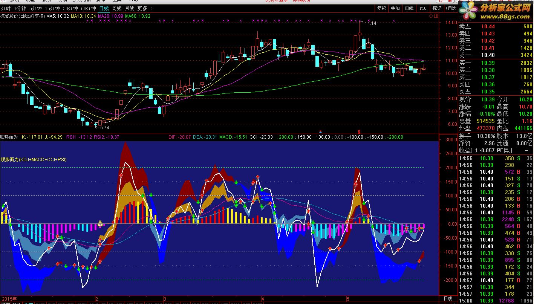The image size is (534, 304).
Task: Click the MA5: 10.32 indicator label
Action: tap(58, 16)
